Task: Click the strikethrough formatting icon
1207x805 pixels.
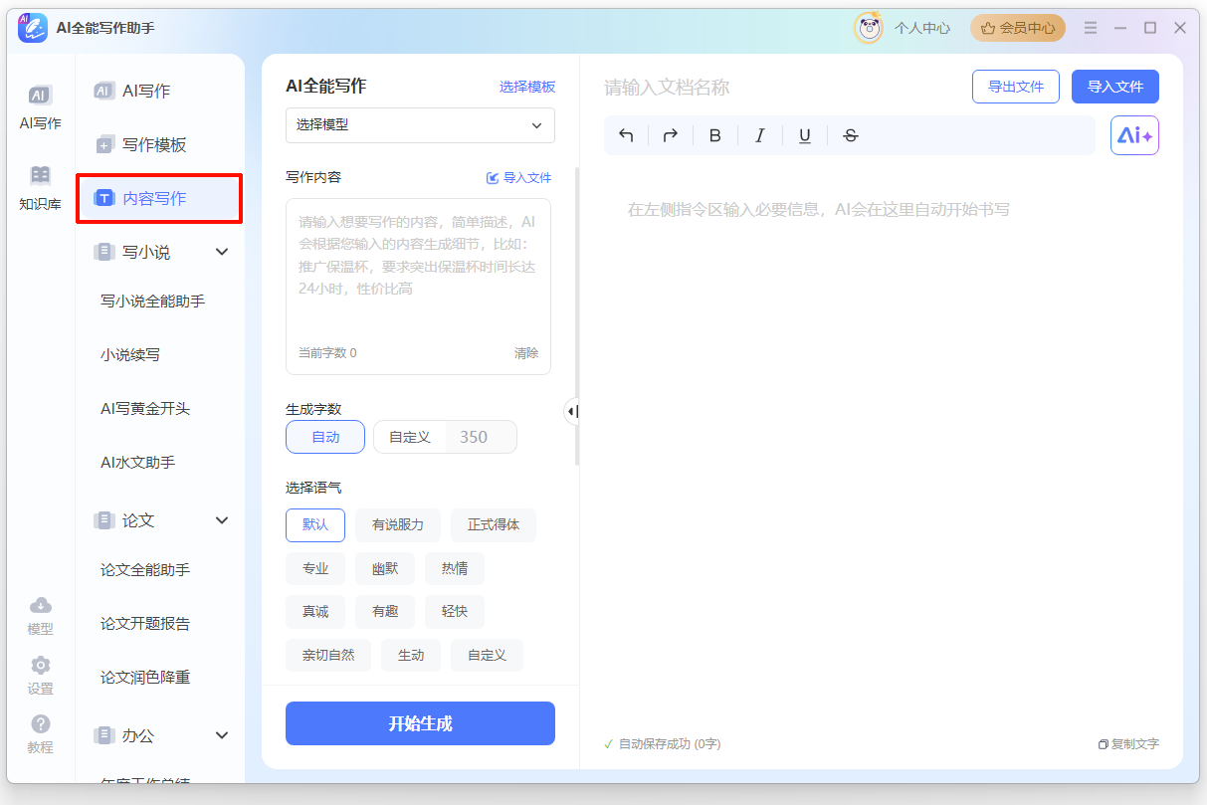Action: click(x=849, y=134)
